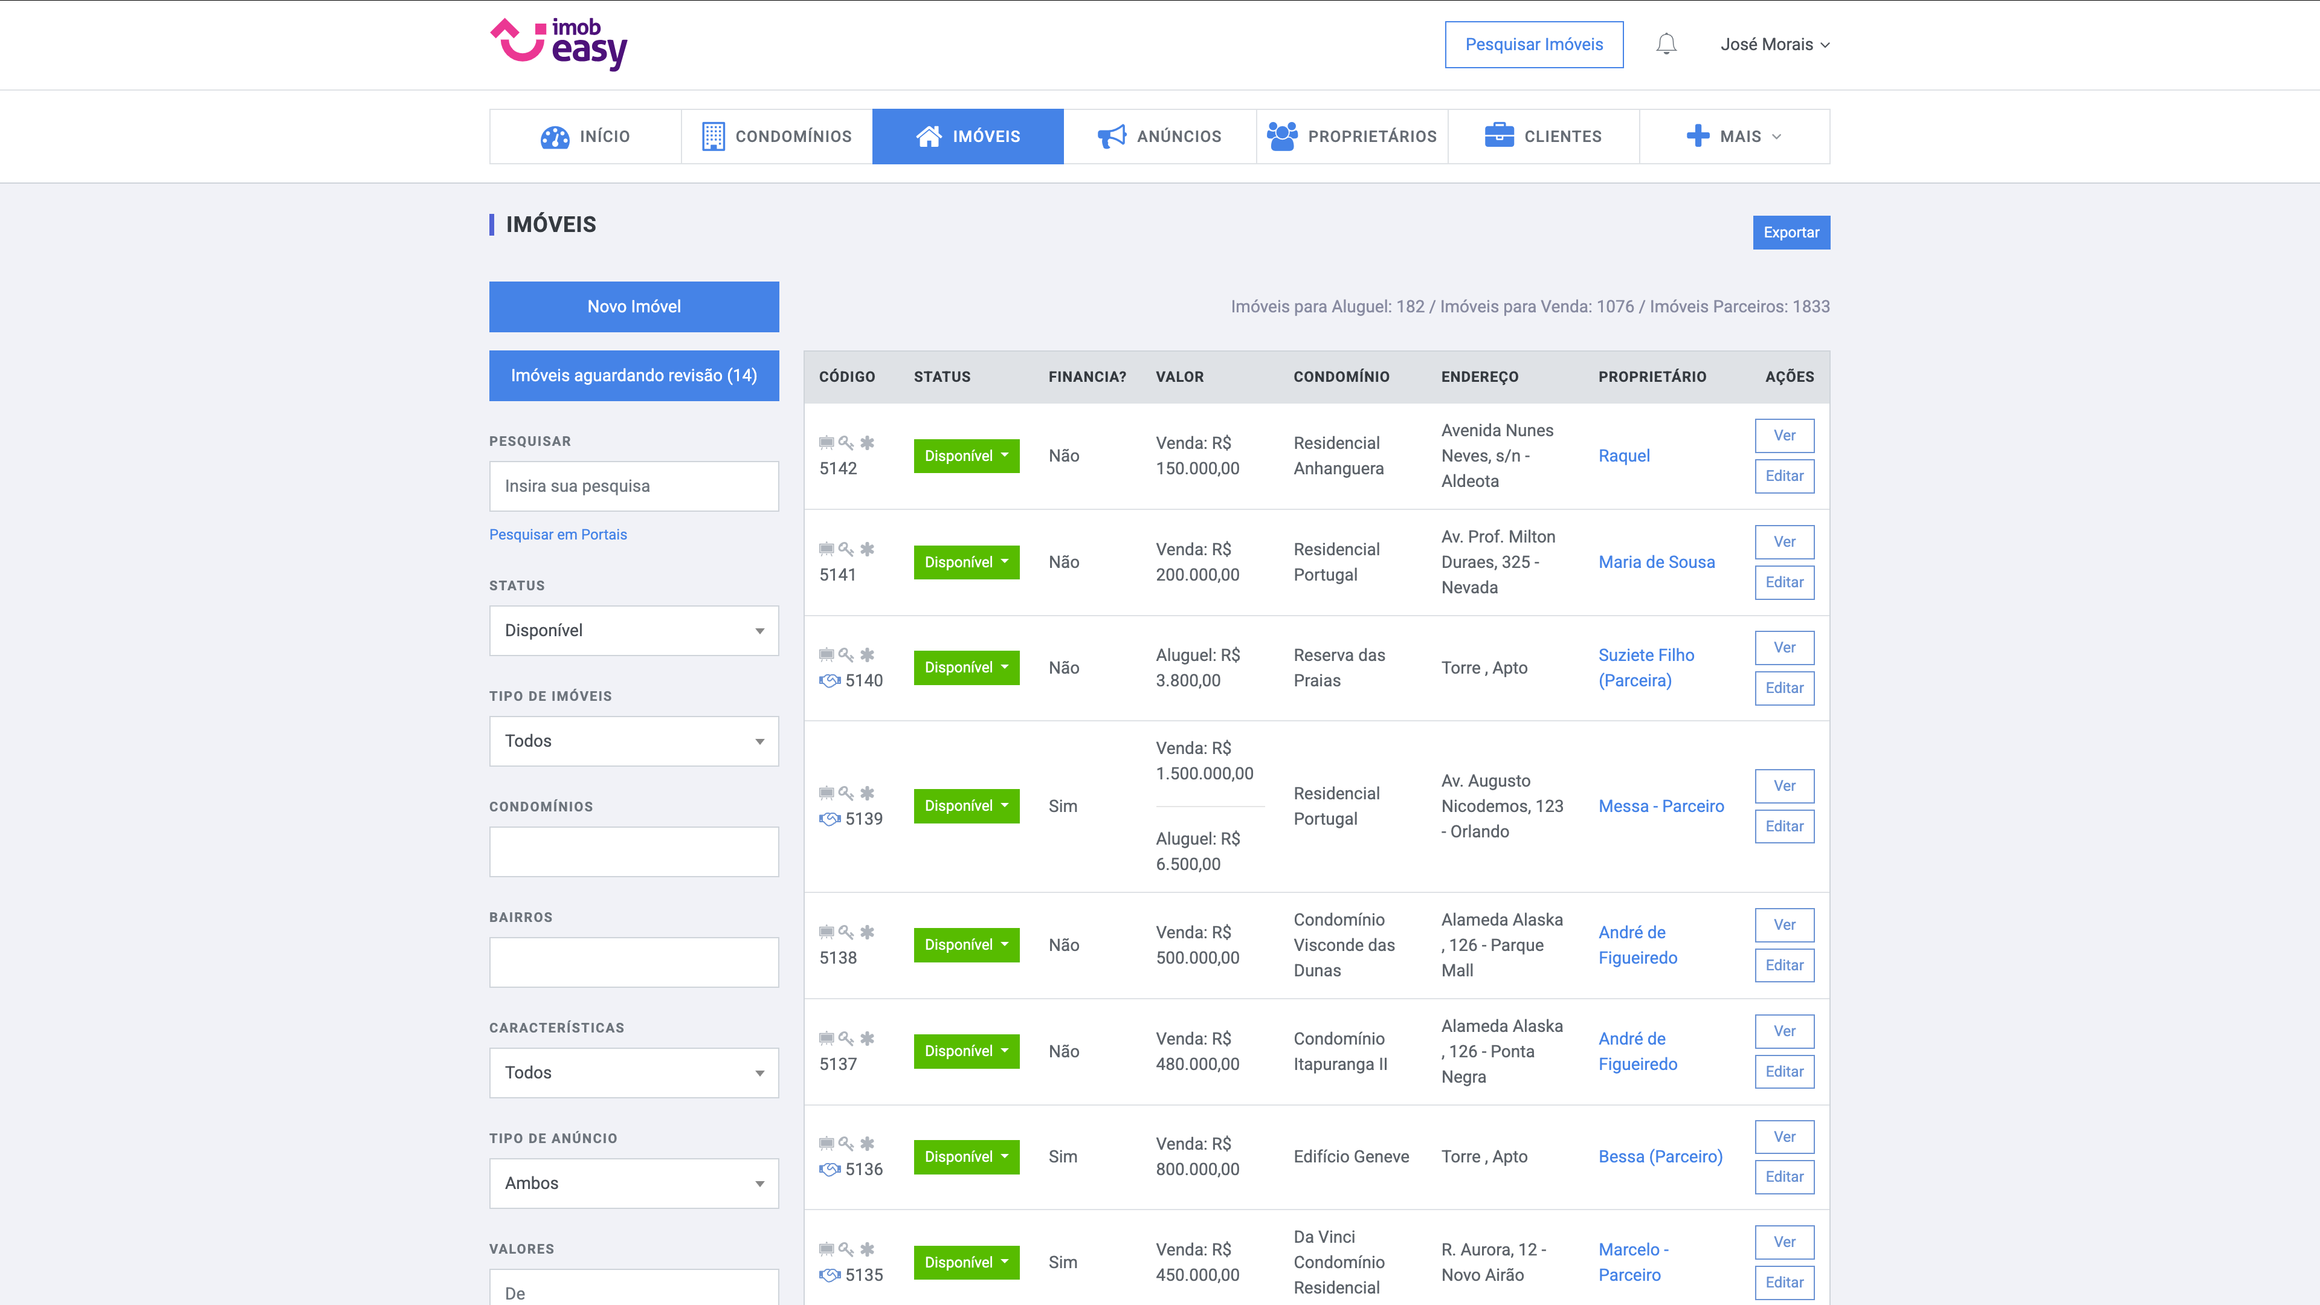Open the notifications bell
This screenshot has height=1305, width=2320.
[x=1666, y=44]
